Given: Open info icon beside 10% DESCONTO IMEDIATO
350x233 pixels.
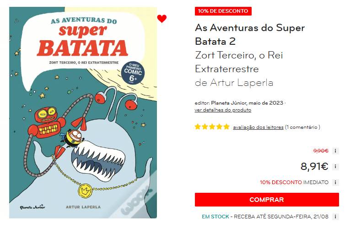Looking at the screenshot, I should point(335,182).
